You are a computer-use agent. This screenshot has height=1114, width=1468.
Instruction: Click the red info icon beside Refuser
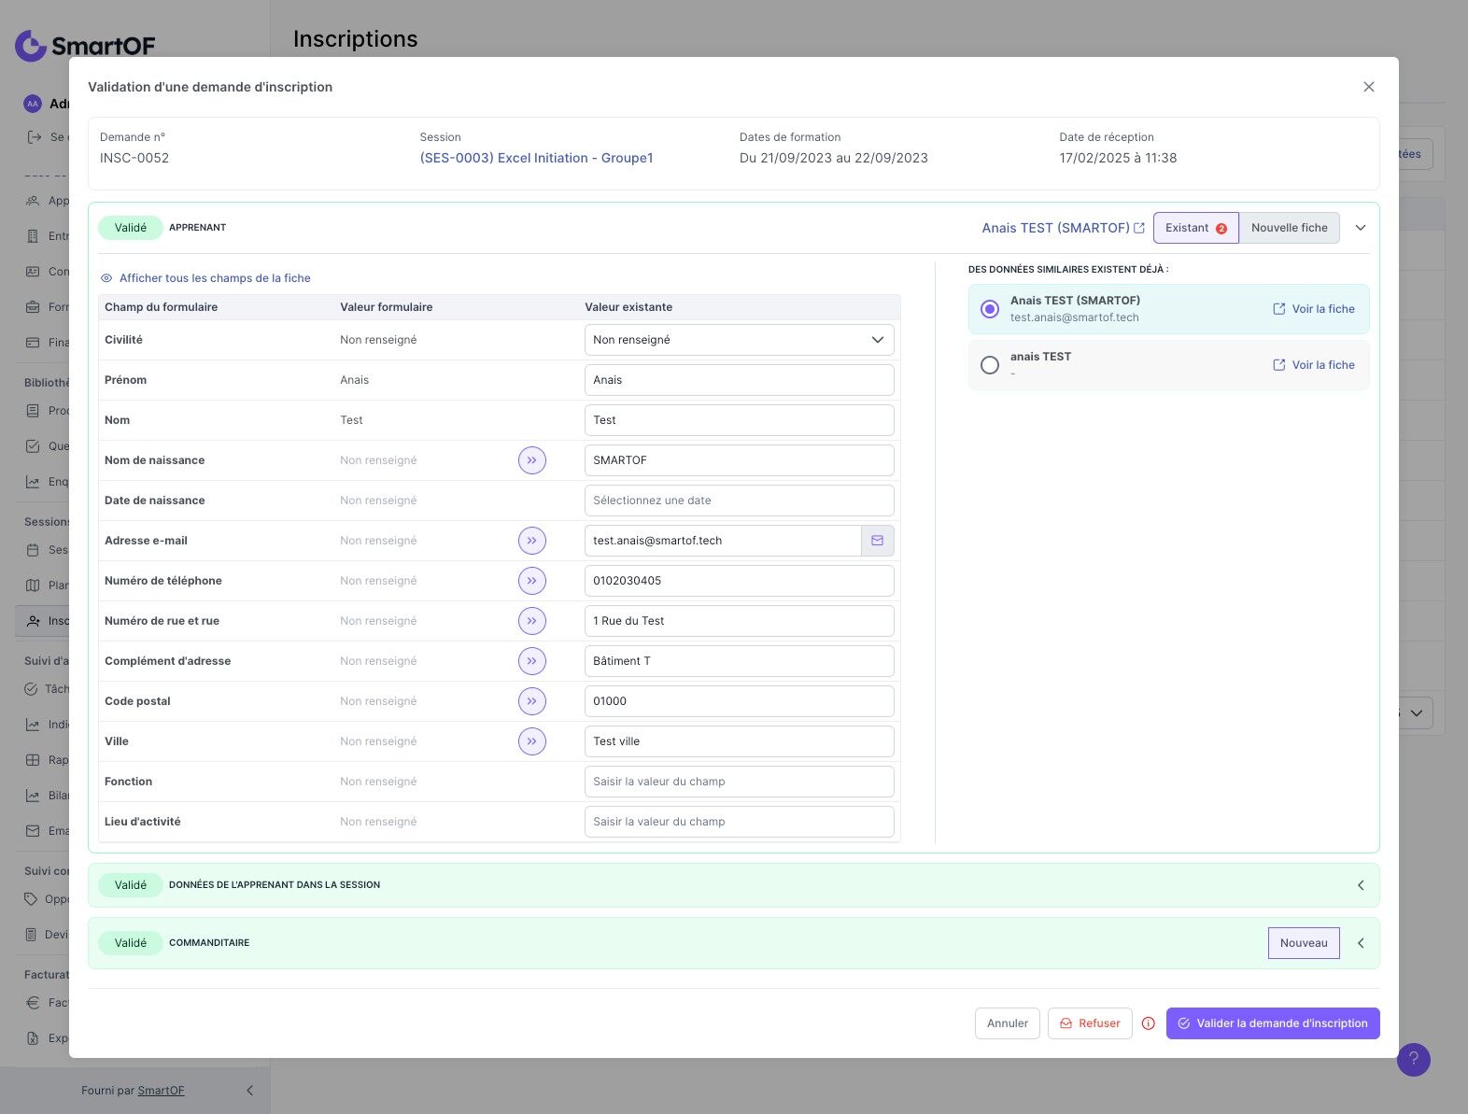[x=1149, y=1023]
